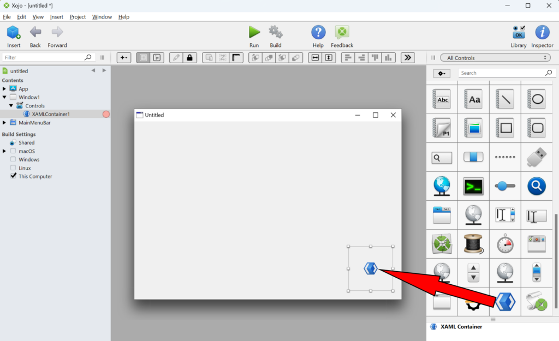
Task: Click the fill height icon
Action: [x=329, y=57]
